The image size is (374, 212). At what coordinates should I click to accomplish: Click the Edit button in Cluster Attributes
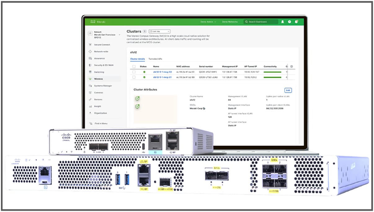[x=288, y=90]
